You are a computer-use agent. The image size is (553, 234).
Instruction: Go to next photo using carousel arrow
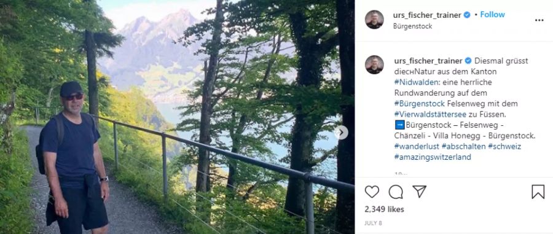coord(341,133)
